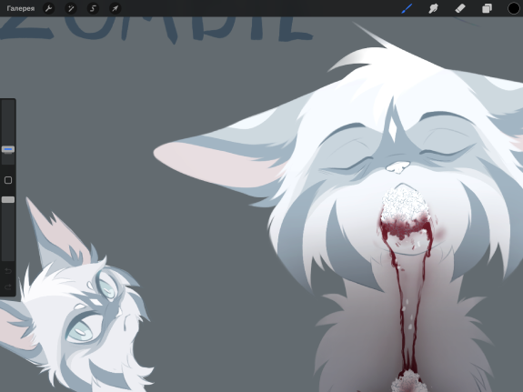Open the black color picker circle

[x=514, y=8]
